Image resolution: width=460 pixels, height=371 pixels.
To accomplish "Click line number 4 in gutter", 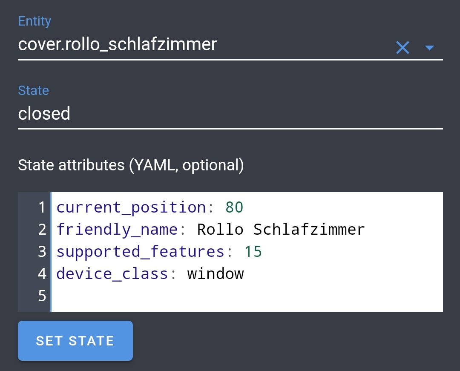I will 42,273.
